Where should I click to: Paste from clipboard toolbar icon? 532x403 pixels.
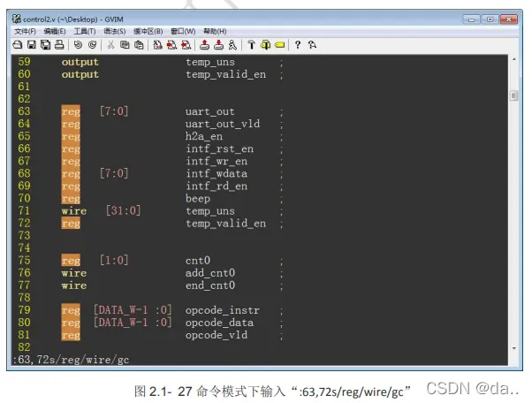(139, 45)
